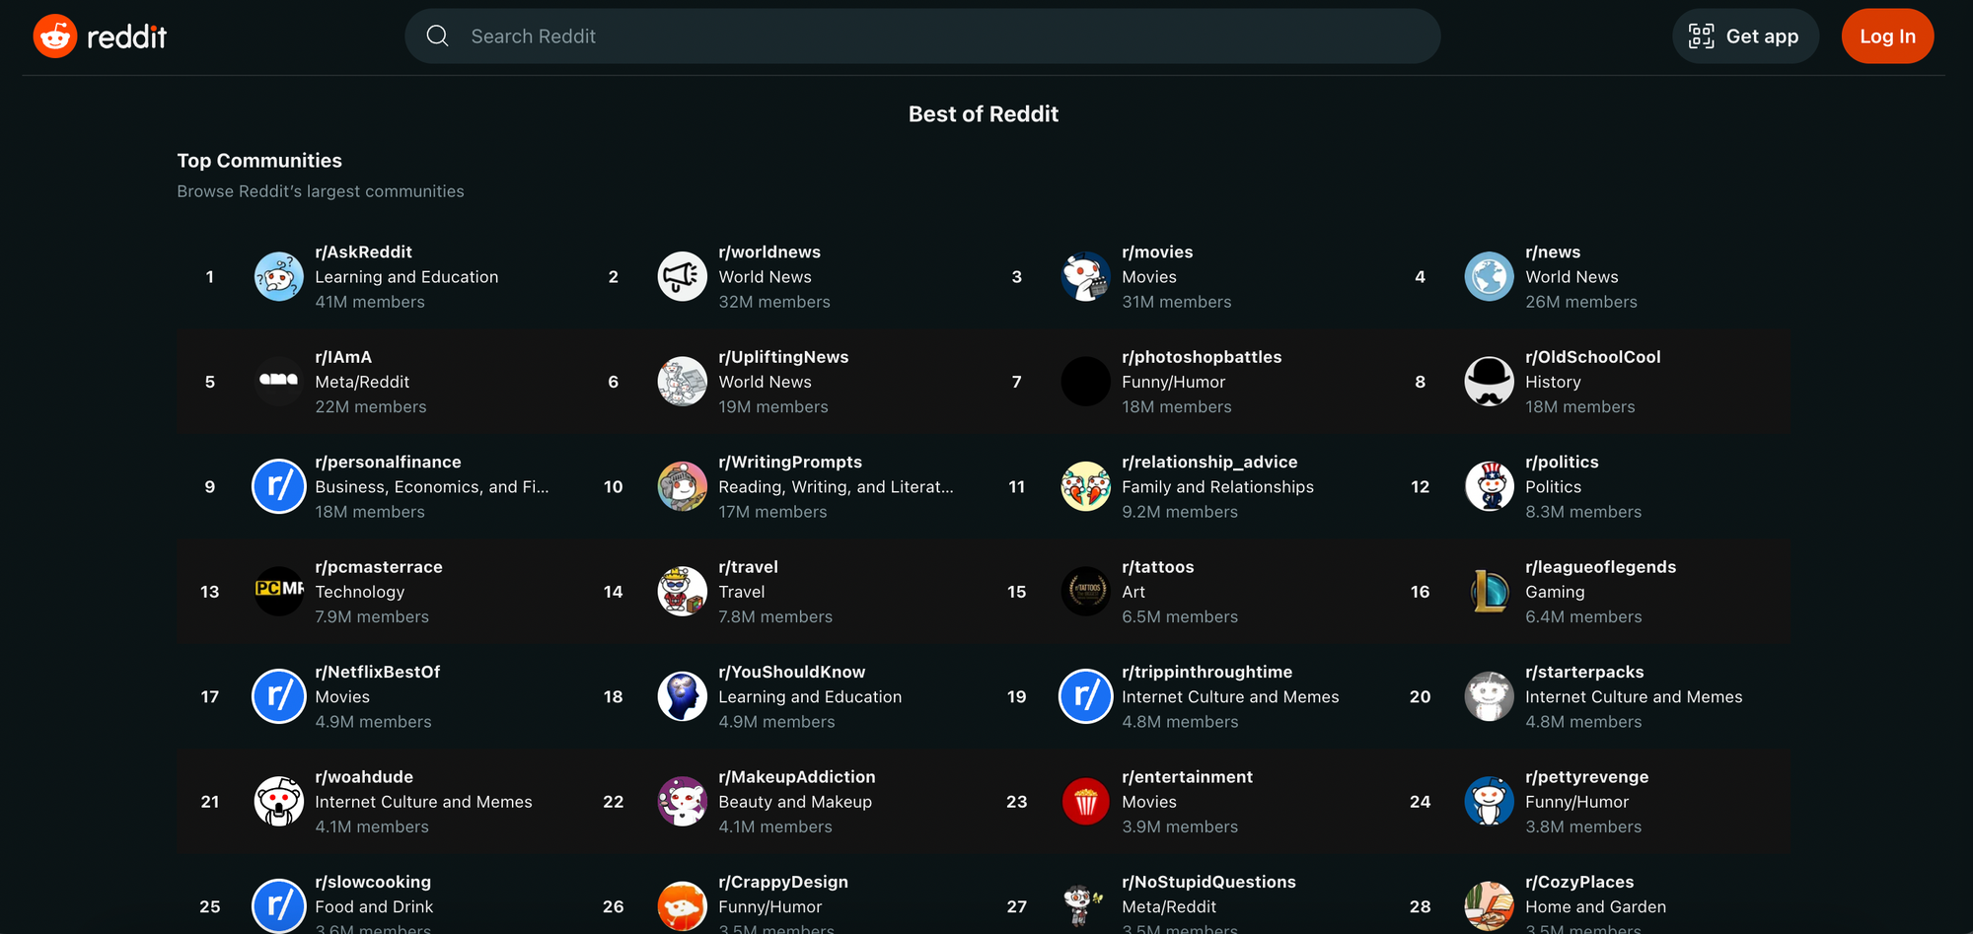Open the r/YouShouldKnow community link
Viewport: 1973px width, 934px height.
[792, 672]
